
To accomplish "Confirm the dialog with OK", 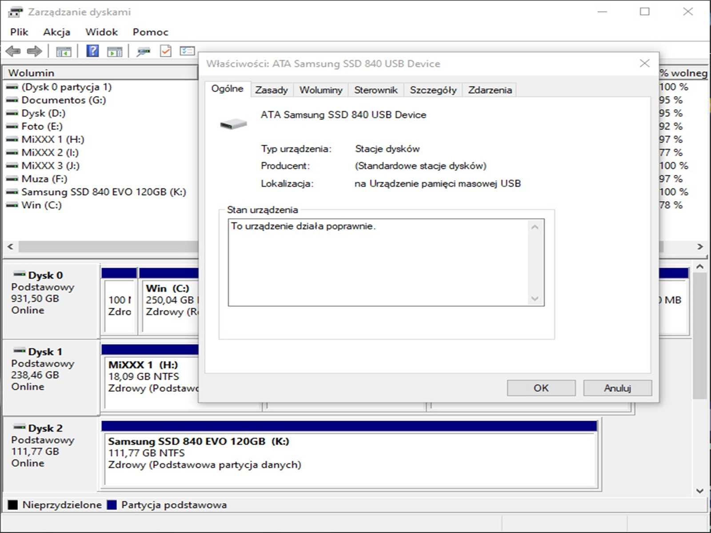I will pyautogui.click(x=541, y=388).
